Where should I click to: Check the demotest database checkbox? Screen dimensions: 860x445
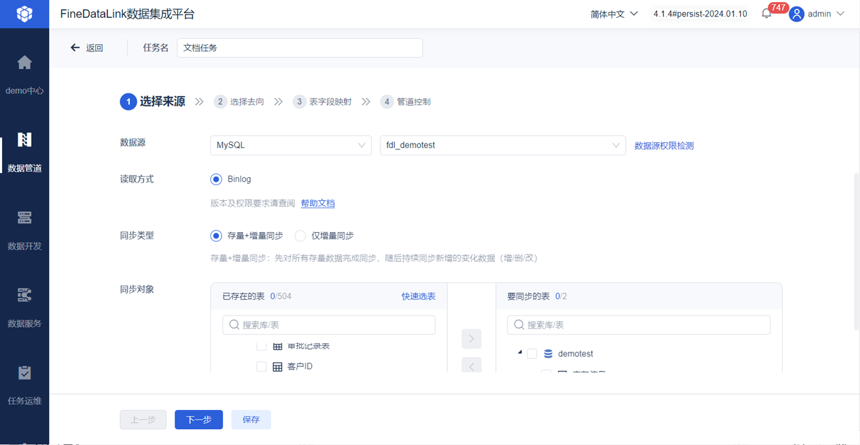[532, 354]
